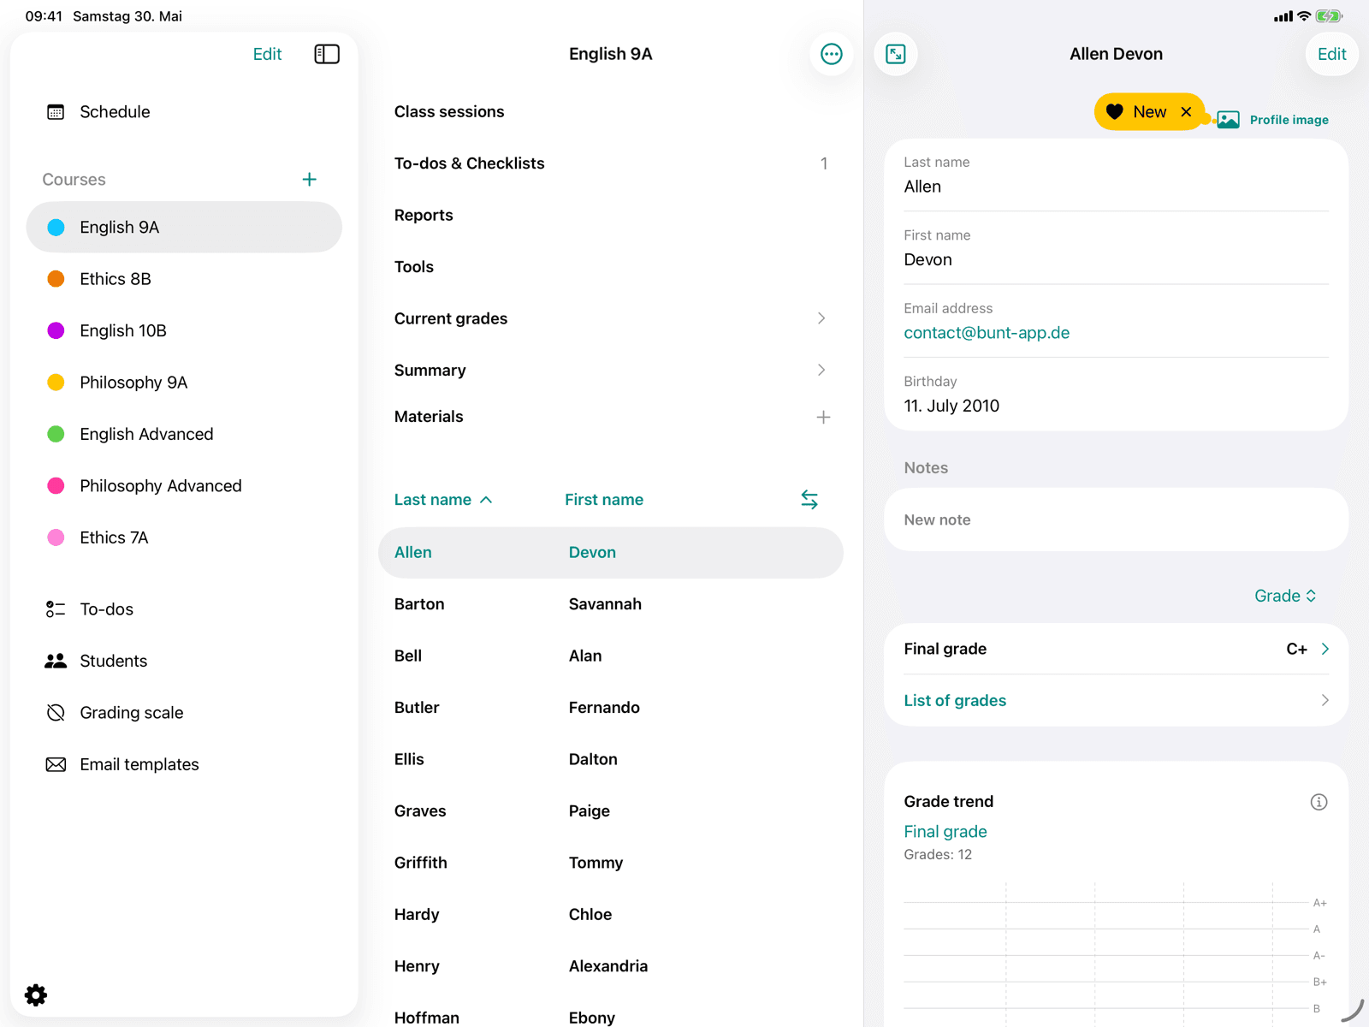Open Class sessions
This screenshot has height=1027, width=1369.
coord(611,112)
